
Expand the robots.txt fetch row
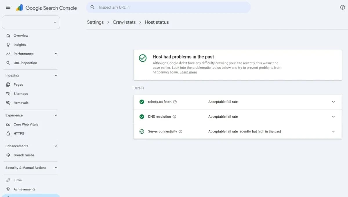pyautogui.click(x=333, y=102)
